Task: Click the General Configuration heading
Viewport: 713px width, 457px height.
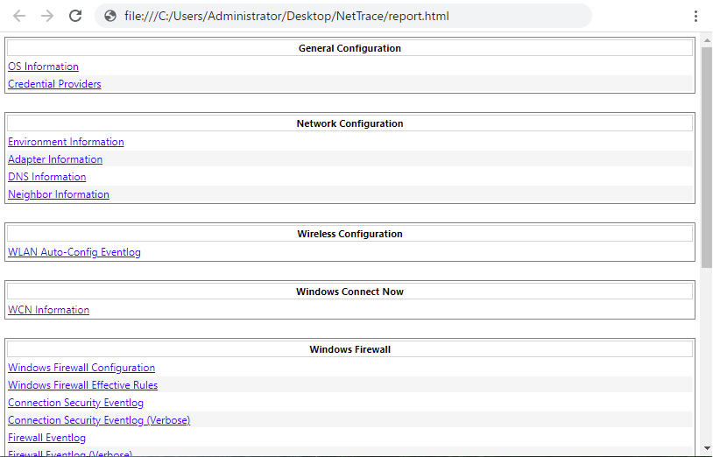Action: click(349, 48)
